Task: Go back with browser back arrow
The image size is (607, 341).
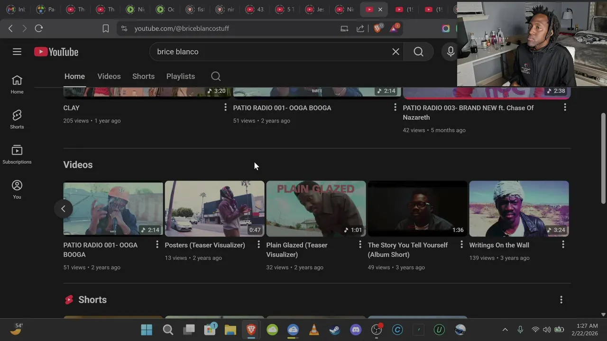Action: click(x=10, y=28)
